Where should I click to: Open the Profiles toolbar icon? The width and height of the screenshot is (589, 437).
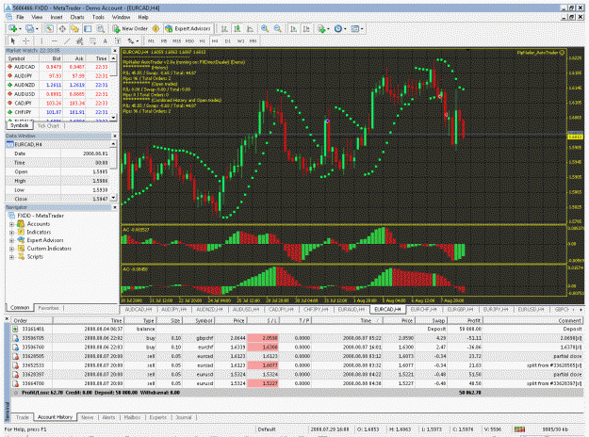30,28
